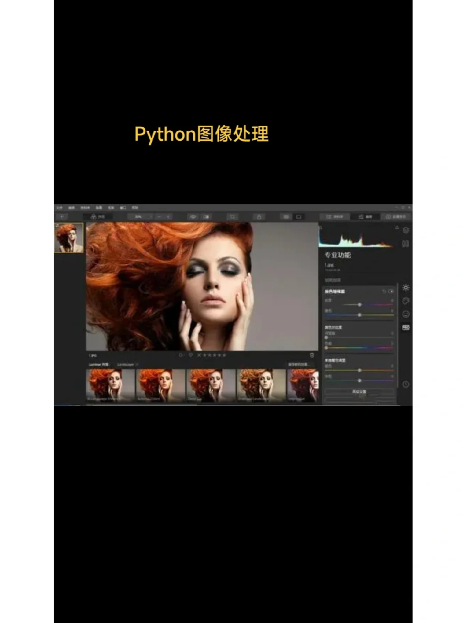Image resolution: width=467 pixels, height=623 pixels.
Task: Switch to the Edit tab
Action: coord(365,216)
